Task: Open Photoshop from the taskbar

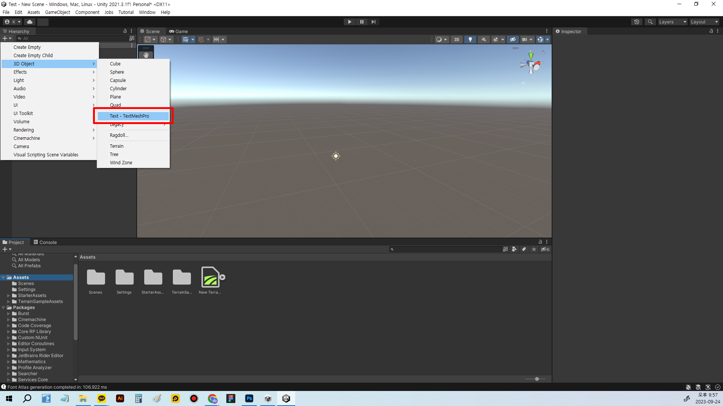Action: coord(249,398)
